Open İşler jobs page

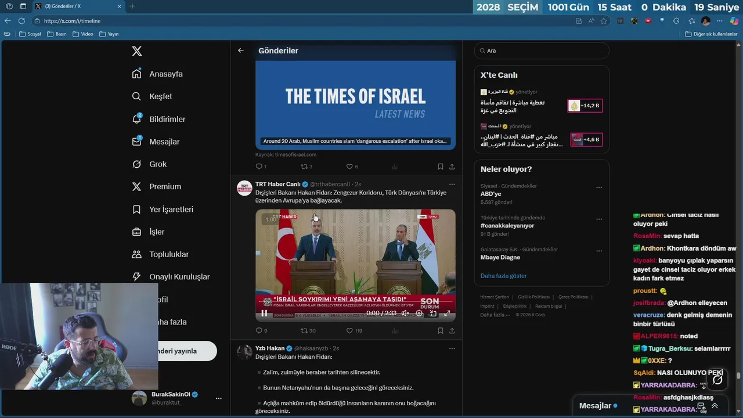click(x=148, y=232)
